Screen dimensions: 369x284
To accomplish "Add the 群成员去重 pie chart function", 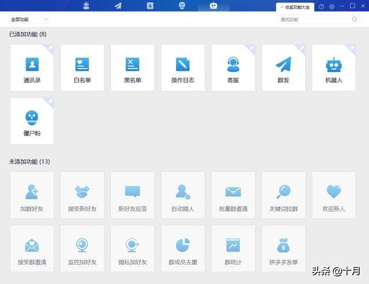I will point(183,248).
